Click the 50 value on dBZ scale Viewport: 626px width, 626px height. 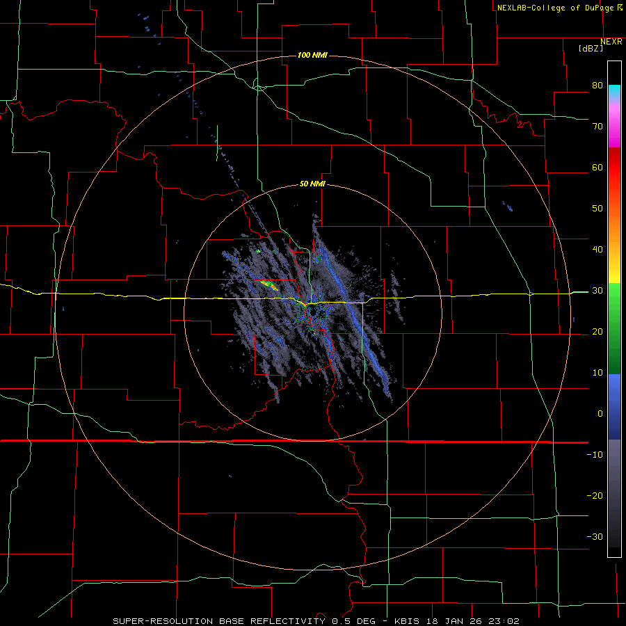597,209
